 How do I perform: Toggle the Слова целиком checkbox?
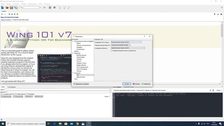pos(15,94)
